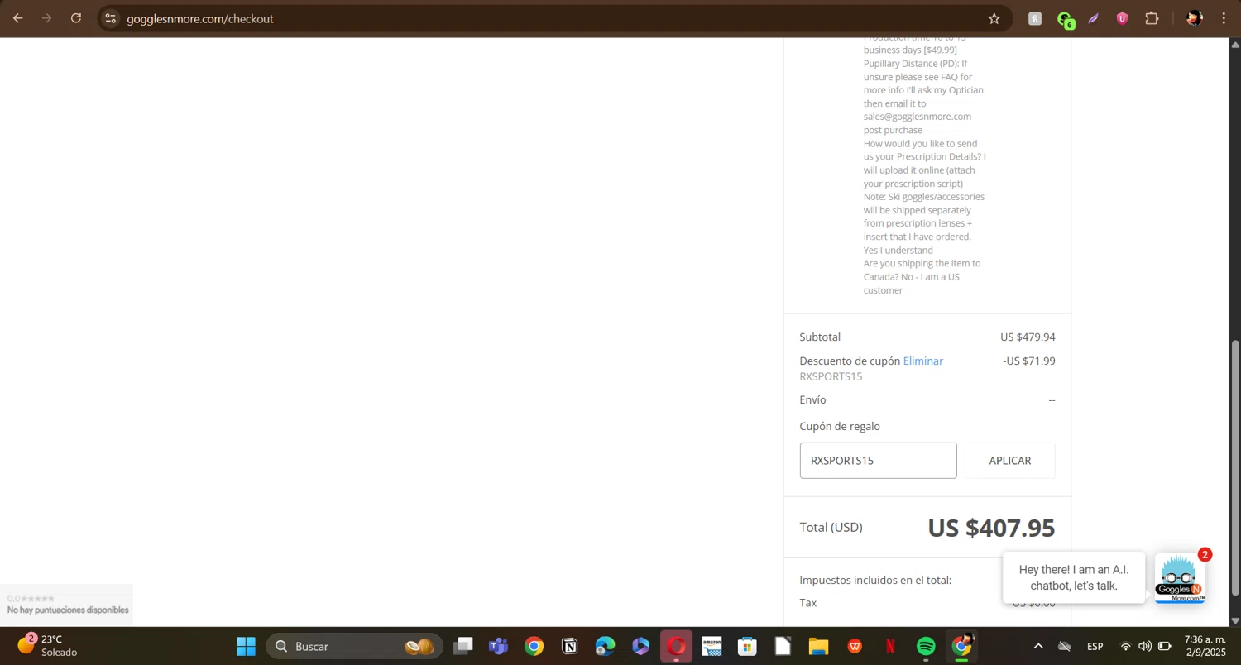Open the GogglesNMore chatbot avatar
This screenshot has height=665, width=1241.
click(1179, 577)
